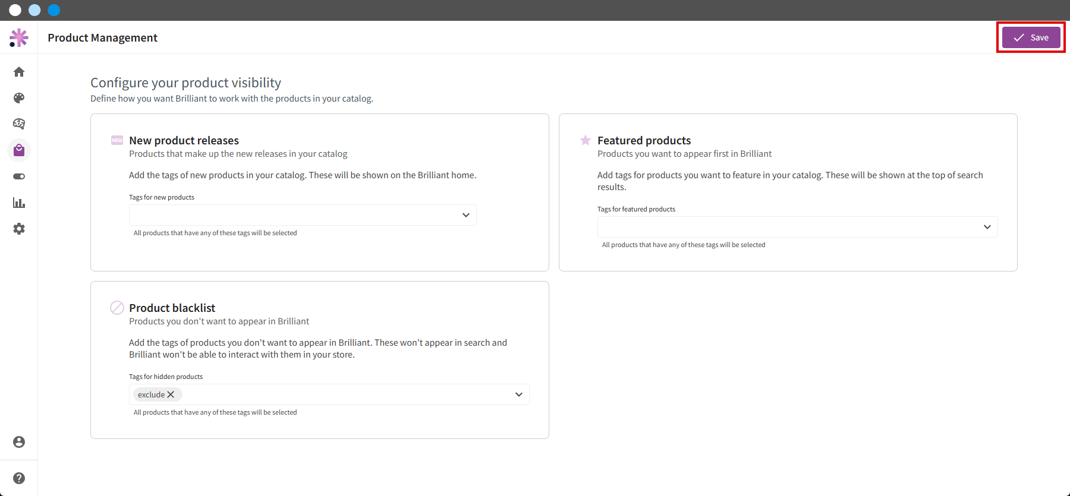
Task: Open the user account icon
Action: pos(19,442)
